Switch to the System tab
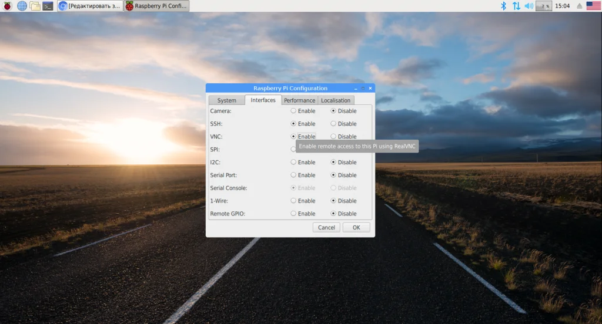This screenshot has width=602, height=324. (226, 100)
